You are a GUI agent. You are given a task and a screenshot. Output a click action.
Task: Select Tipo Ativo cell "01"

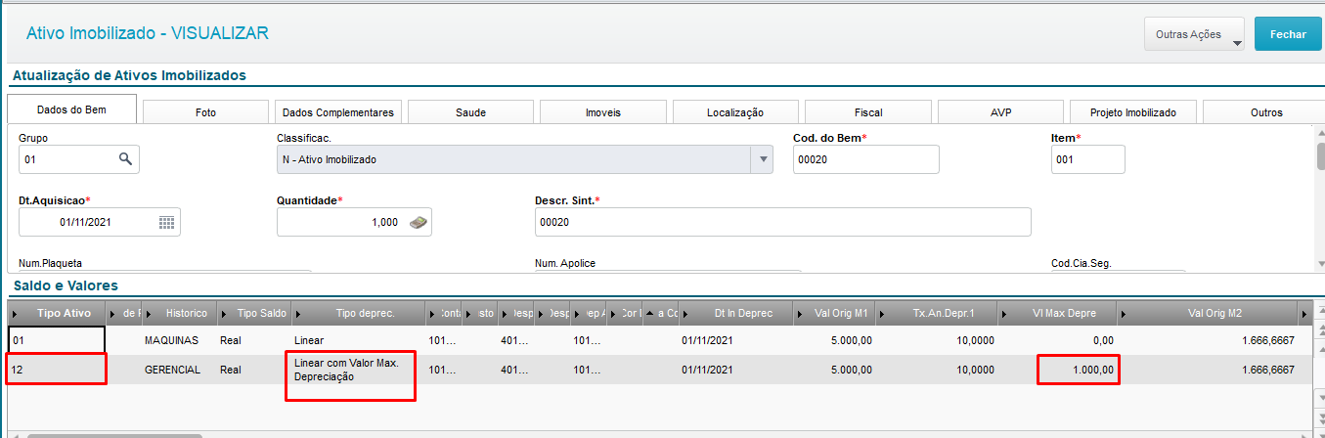(56, 340)
